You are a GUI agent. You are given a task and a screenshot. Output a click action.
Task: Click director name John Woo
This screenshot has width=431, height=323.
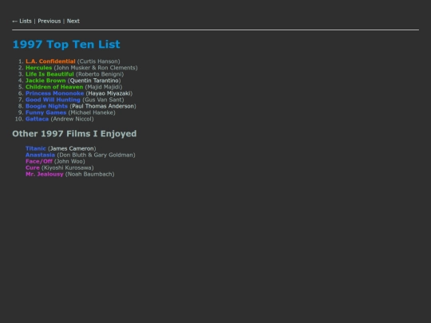[x=69, y=161]
